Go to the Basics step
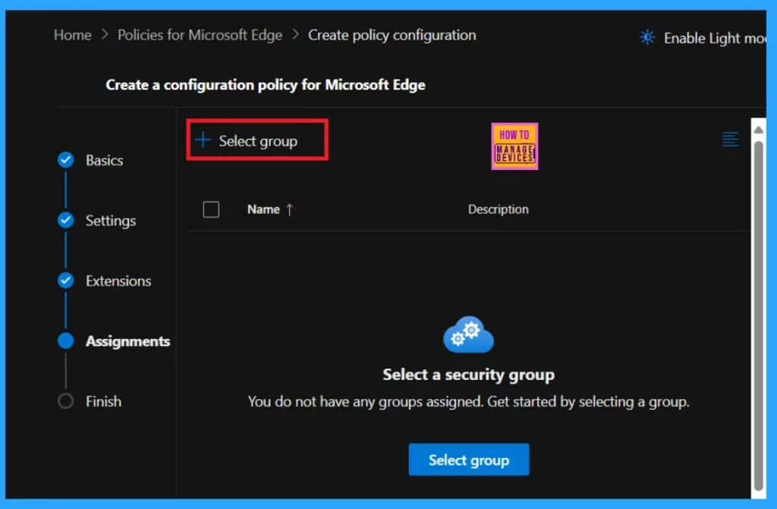 coord(104,160)
